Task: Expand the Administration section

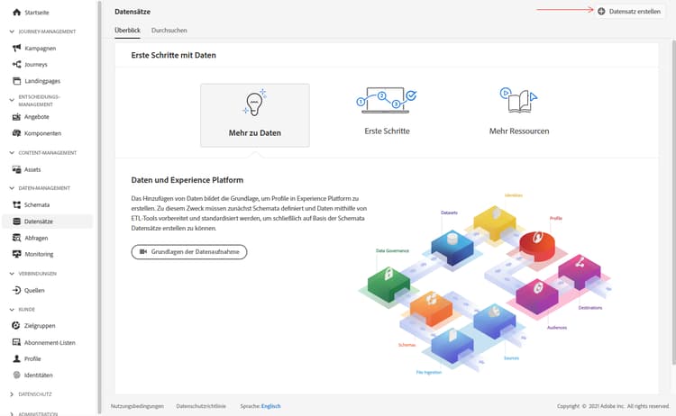Action: tap(12, 413)
